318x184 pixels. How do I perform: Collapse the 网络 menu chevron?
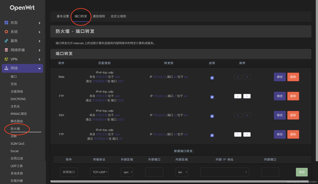(39, 68)
